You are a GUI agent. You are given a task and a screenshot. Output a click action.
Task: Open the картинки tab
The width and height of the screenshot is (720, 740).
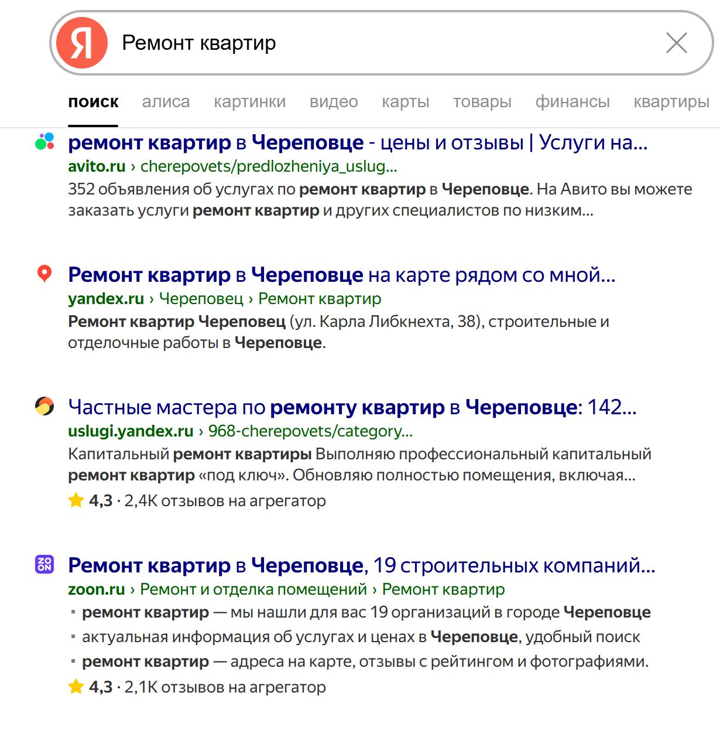249,102
